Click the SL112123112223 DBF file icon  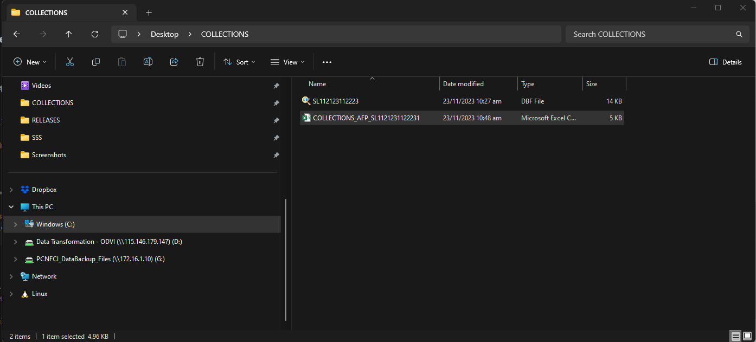pos(306,101)
